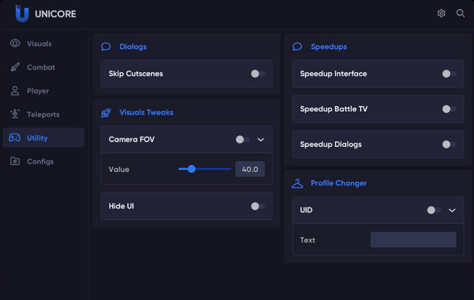Turn on the Camera FOV toggle
The height and width of the screenshot is (300, 474).
[x=243, y=139]
